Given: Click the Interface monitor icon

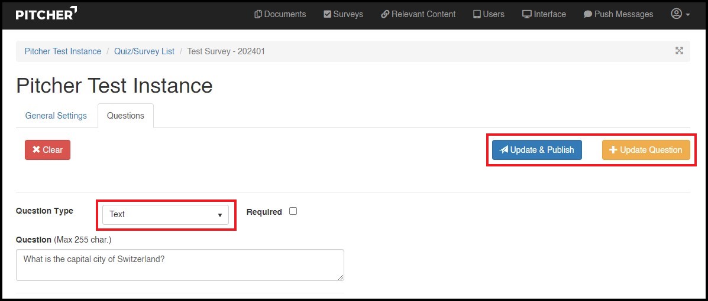Looking at the screenshot, I should pyautogui.click(x=526, y=14).
